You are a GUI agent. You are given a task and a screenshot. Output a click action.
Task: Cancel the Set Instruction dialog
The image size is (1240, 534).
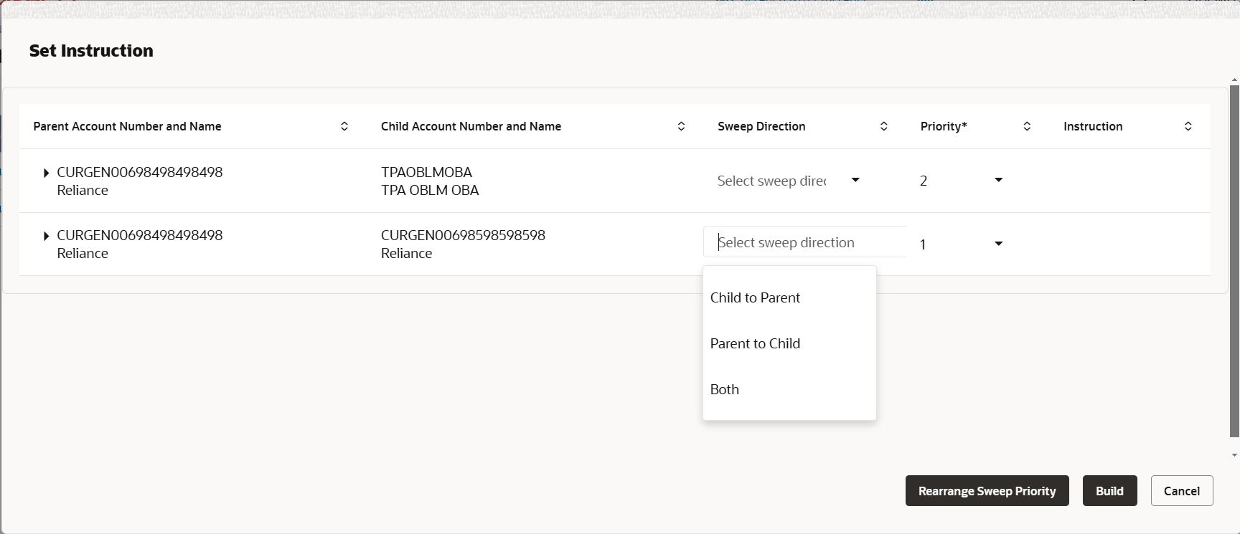tap(1181, 491)
